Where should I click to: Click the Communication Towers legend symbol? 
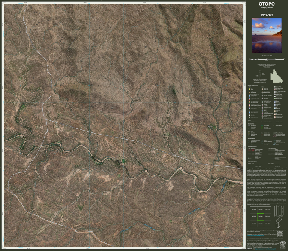click(x=262, y=118)
